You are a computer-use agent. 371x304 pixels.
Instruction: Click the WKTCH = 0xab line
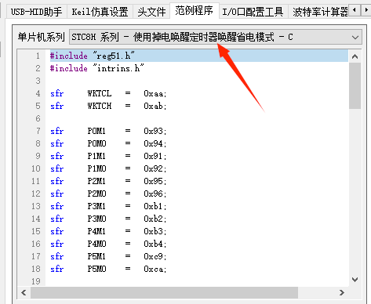[108, 106]
